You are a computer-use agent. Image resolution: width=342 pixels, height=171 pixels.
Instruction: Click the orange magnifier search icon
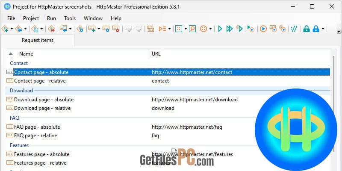tap(192, 29)
